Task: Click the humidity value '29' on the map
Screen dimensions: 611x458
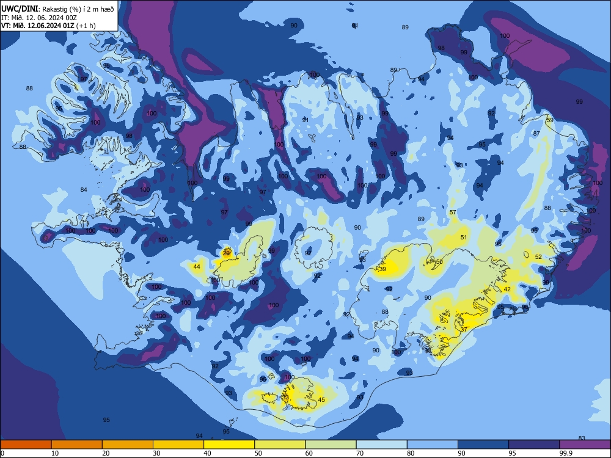Action: click(x=227, y=253)
